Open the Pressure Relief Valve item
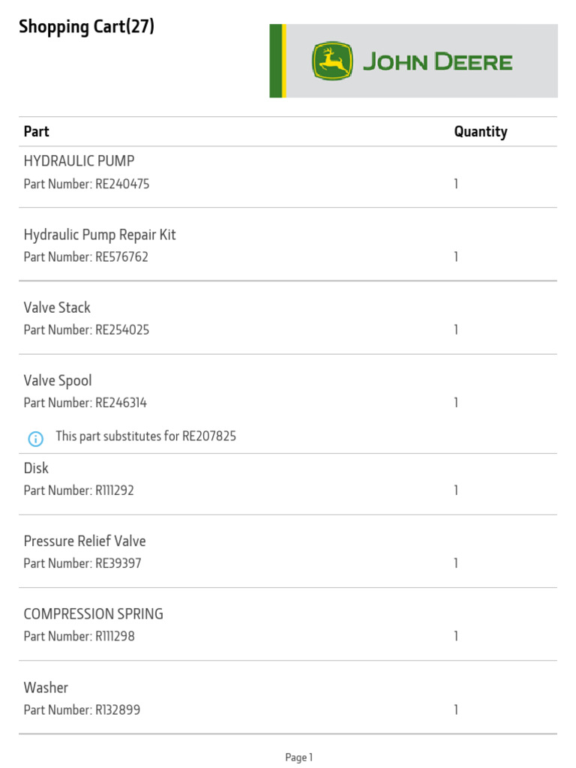This screenshot has height=768, width=576. (85, 541)
